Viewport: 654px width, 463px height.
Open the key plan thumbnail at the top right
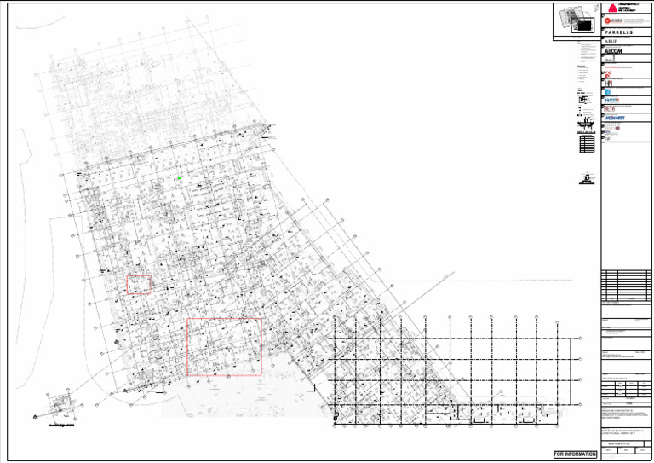(577, 21)
